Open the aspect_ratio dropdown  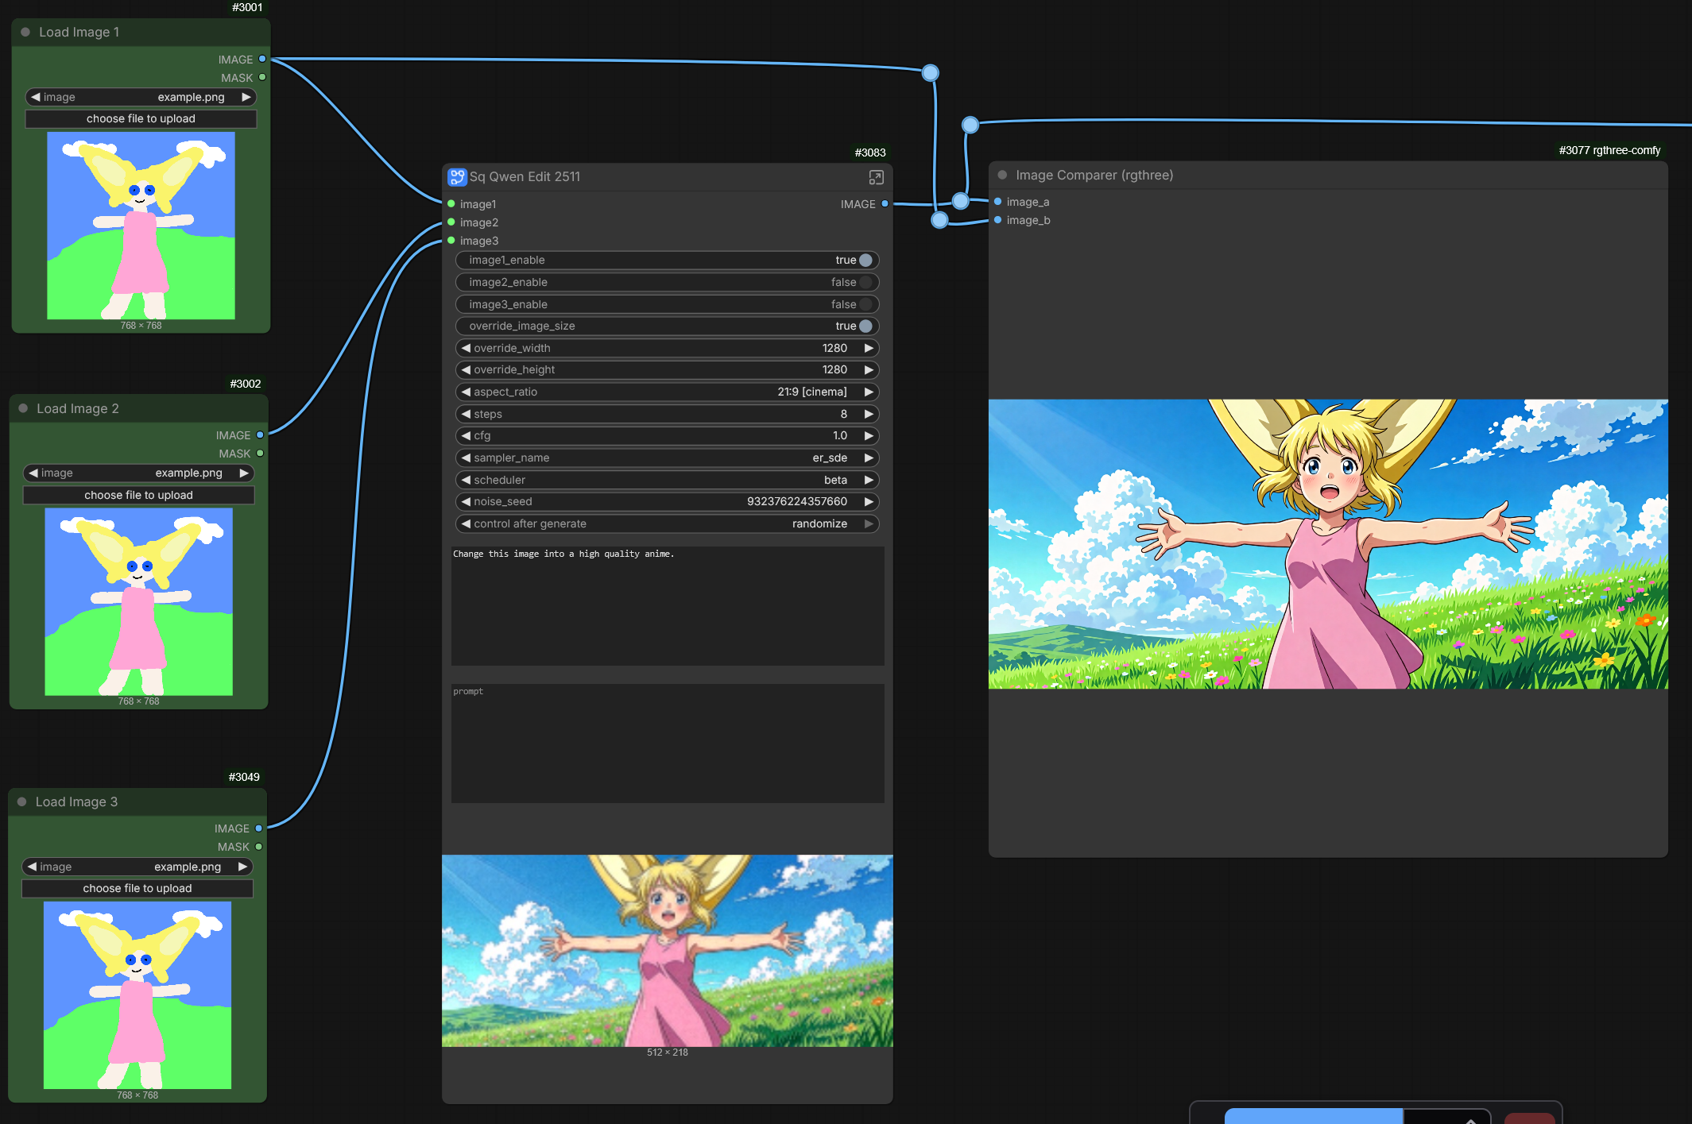(x=666, y=392)
